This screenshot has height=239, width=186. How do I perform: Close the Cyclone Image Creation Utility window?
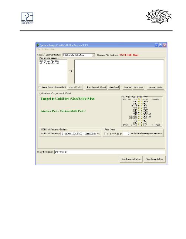(x=165, y=45)
